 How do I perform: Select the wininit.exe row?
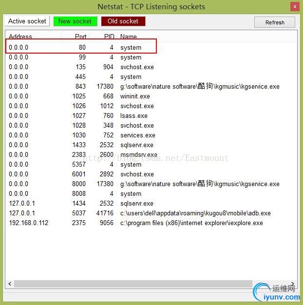151,96
